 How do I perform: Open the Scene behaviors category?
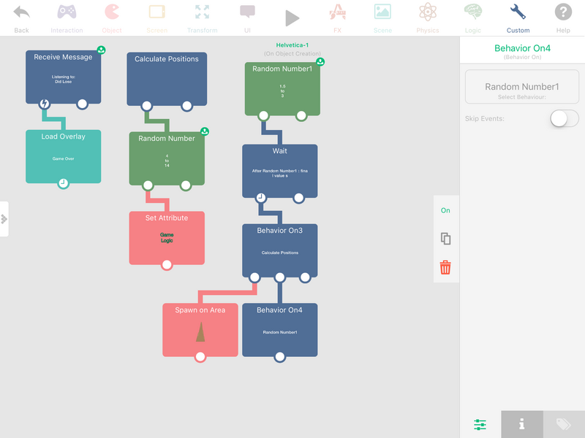click(x=382, y=18)
